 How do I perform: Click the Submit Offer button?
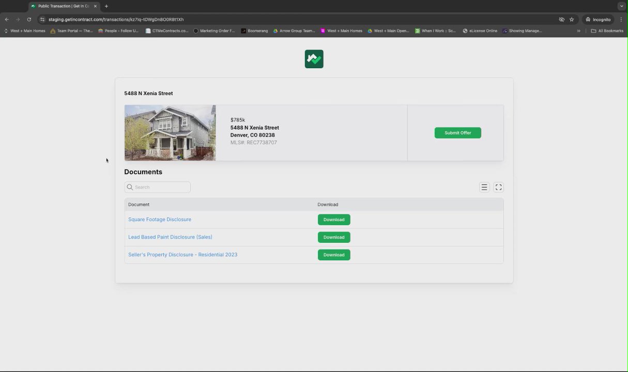[457, 133]
